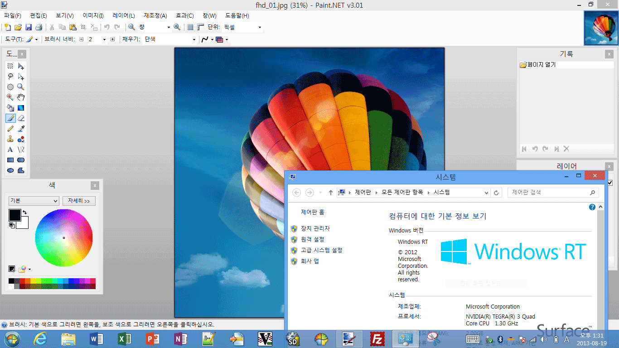This screenshot has height=348, width=619.
Task: Toggle the rulers display
Action: [200, 27]
